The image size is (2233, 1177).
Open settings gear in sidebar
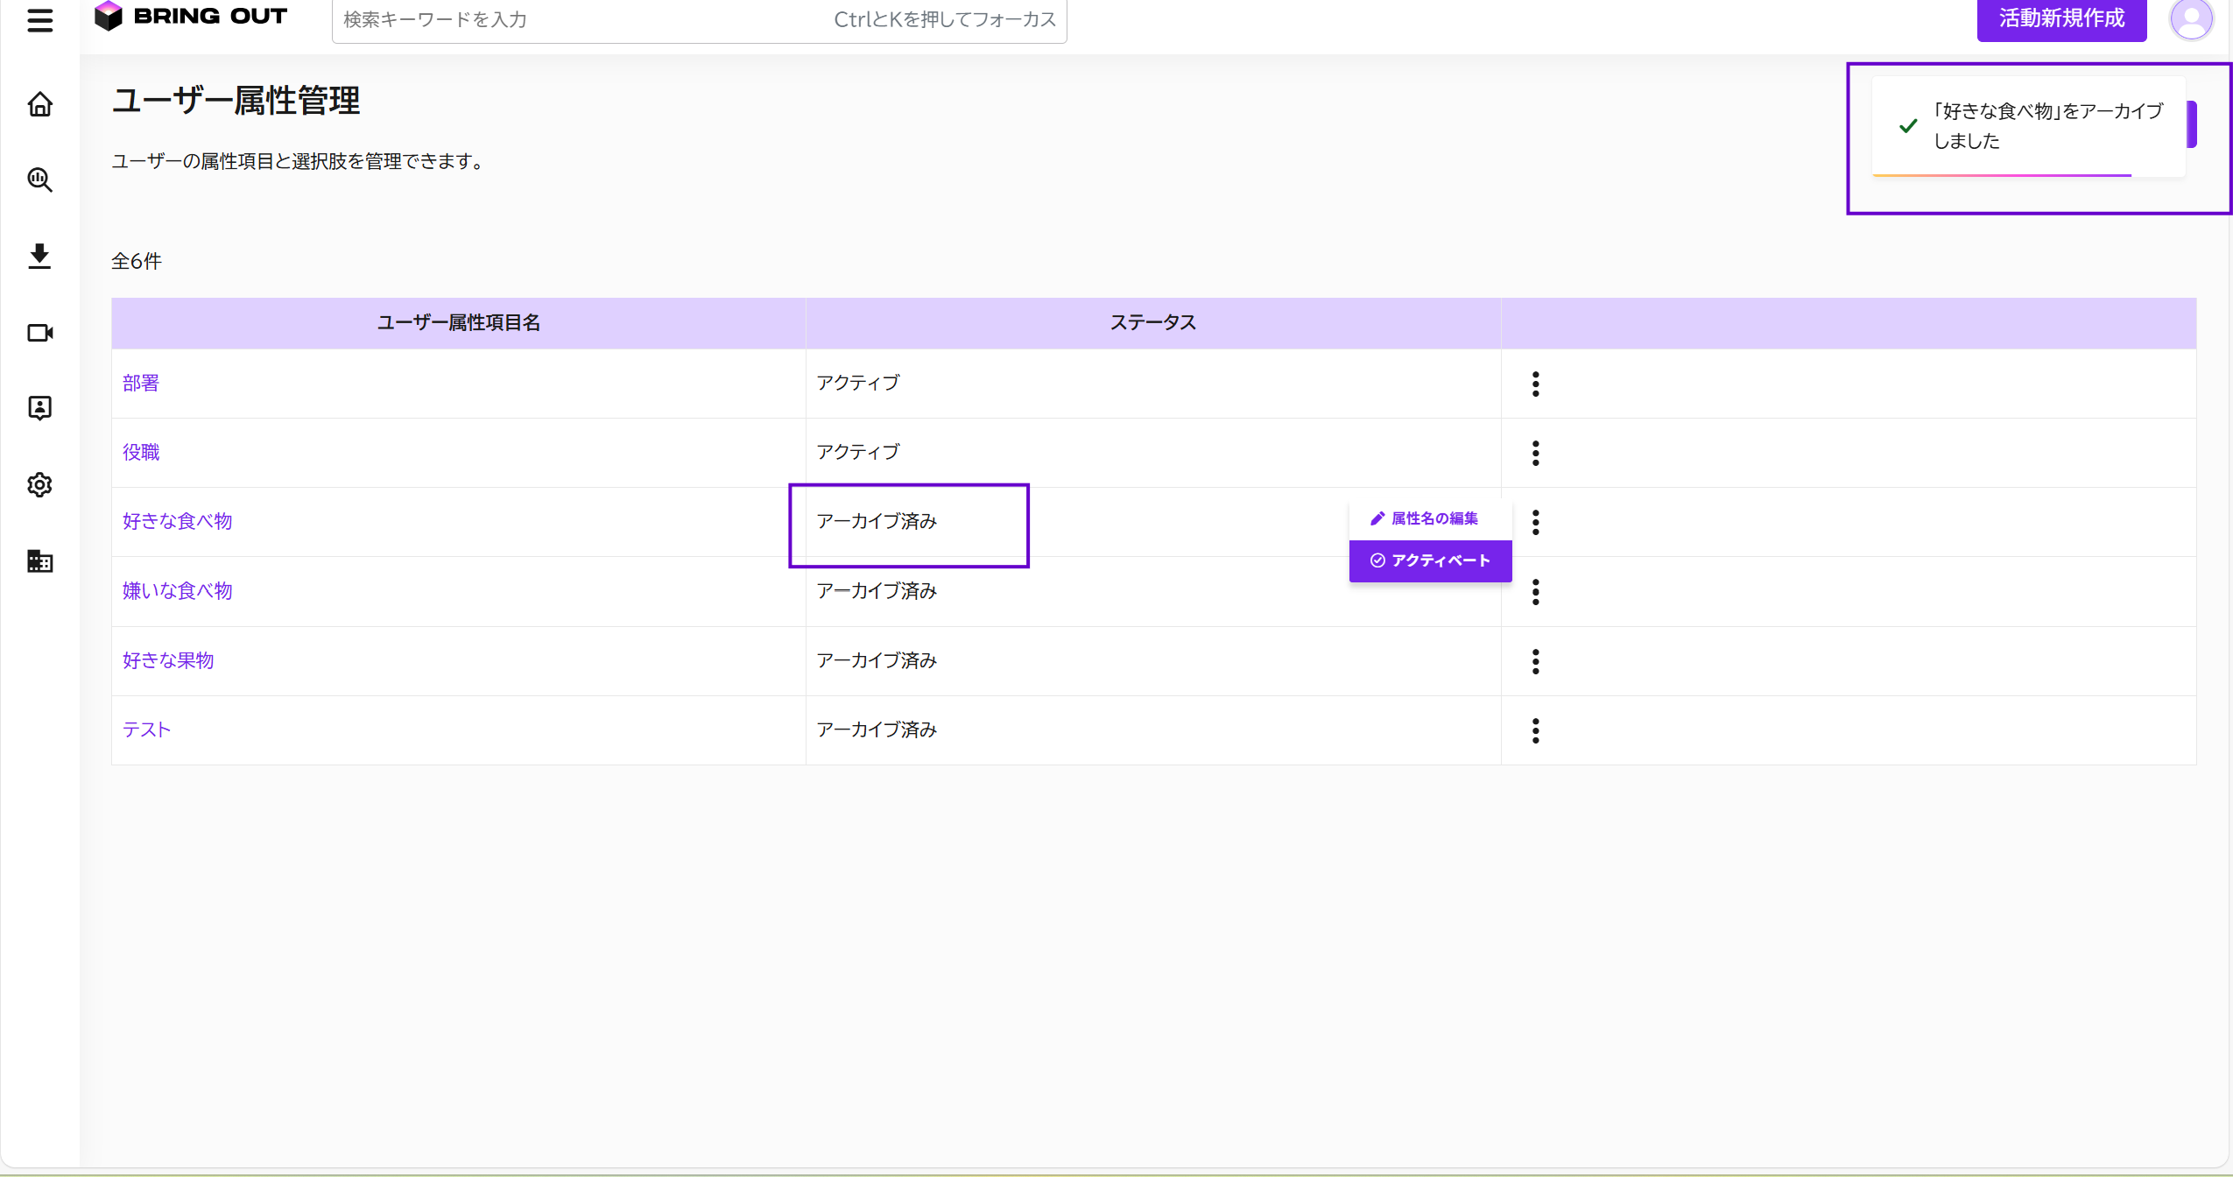click(x=39, y=484)
